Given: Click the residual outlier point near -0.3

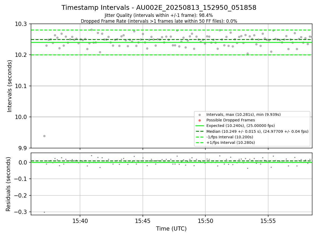Looking at the screenshot, I should coord(44,212).
